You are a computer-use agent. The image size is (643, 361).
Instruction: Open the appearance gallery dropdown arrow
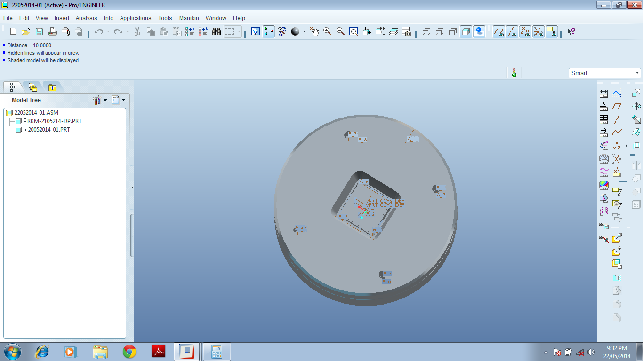click(x=304, y=31)
